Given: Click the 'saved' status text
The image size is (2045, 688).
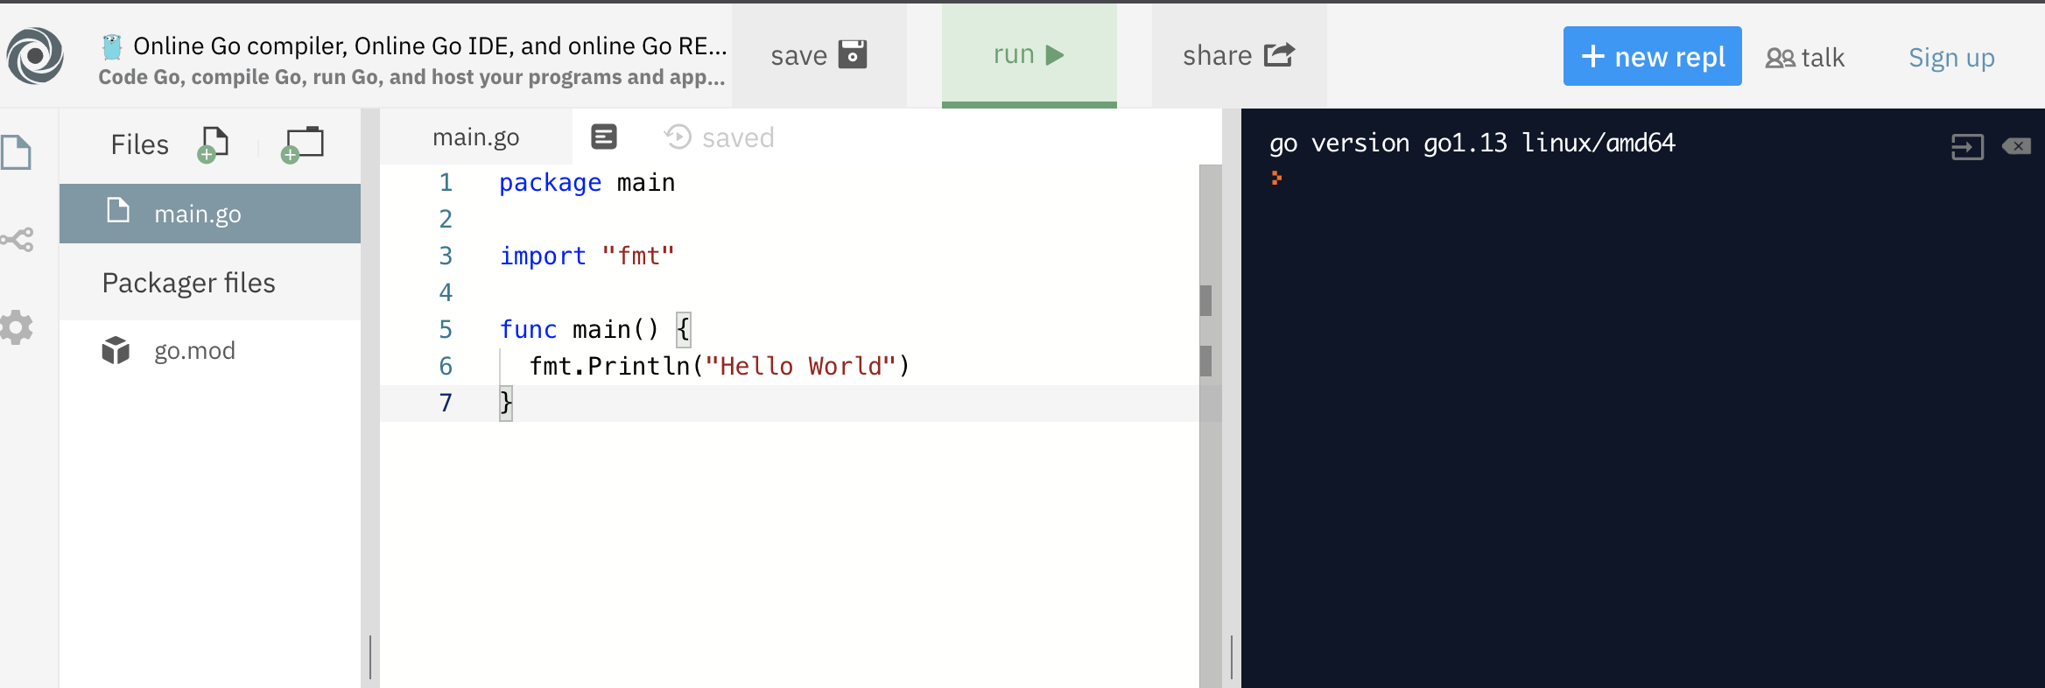Looking at the screenshot, I should (738, 137).
